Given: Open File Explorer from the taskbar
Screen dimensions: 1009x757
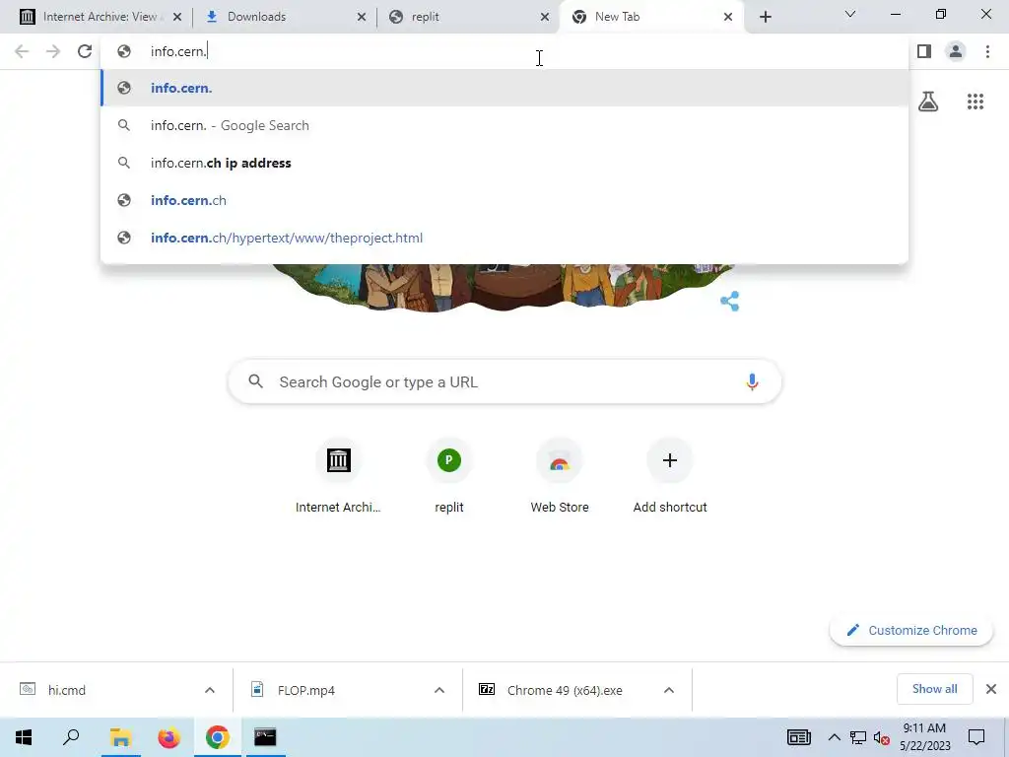Looking at the screenshot, I should [120, 737].
